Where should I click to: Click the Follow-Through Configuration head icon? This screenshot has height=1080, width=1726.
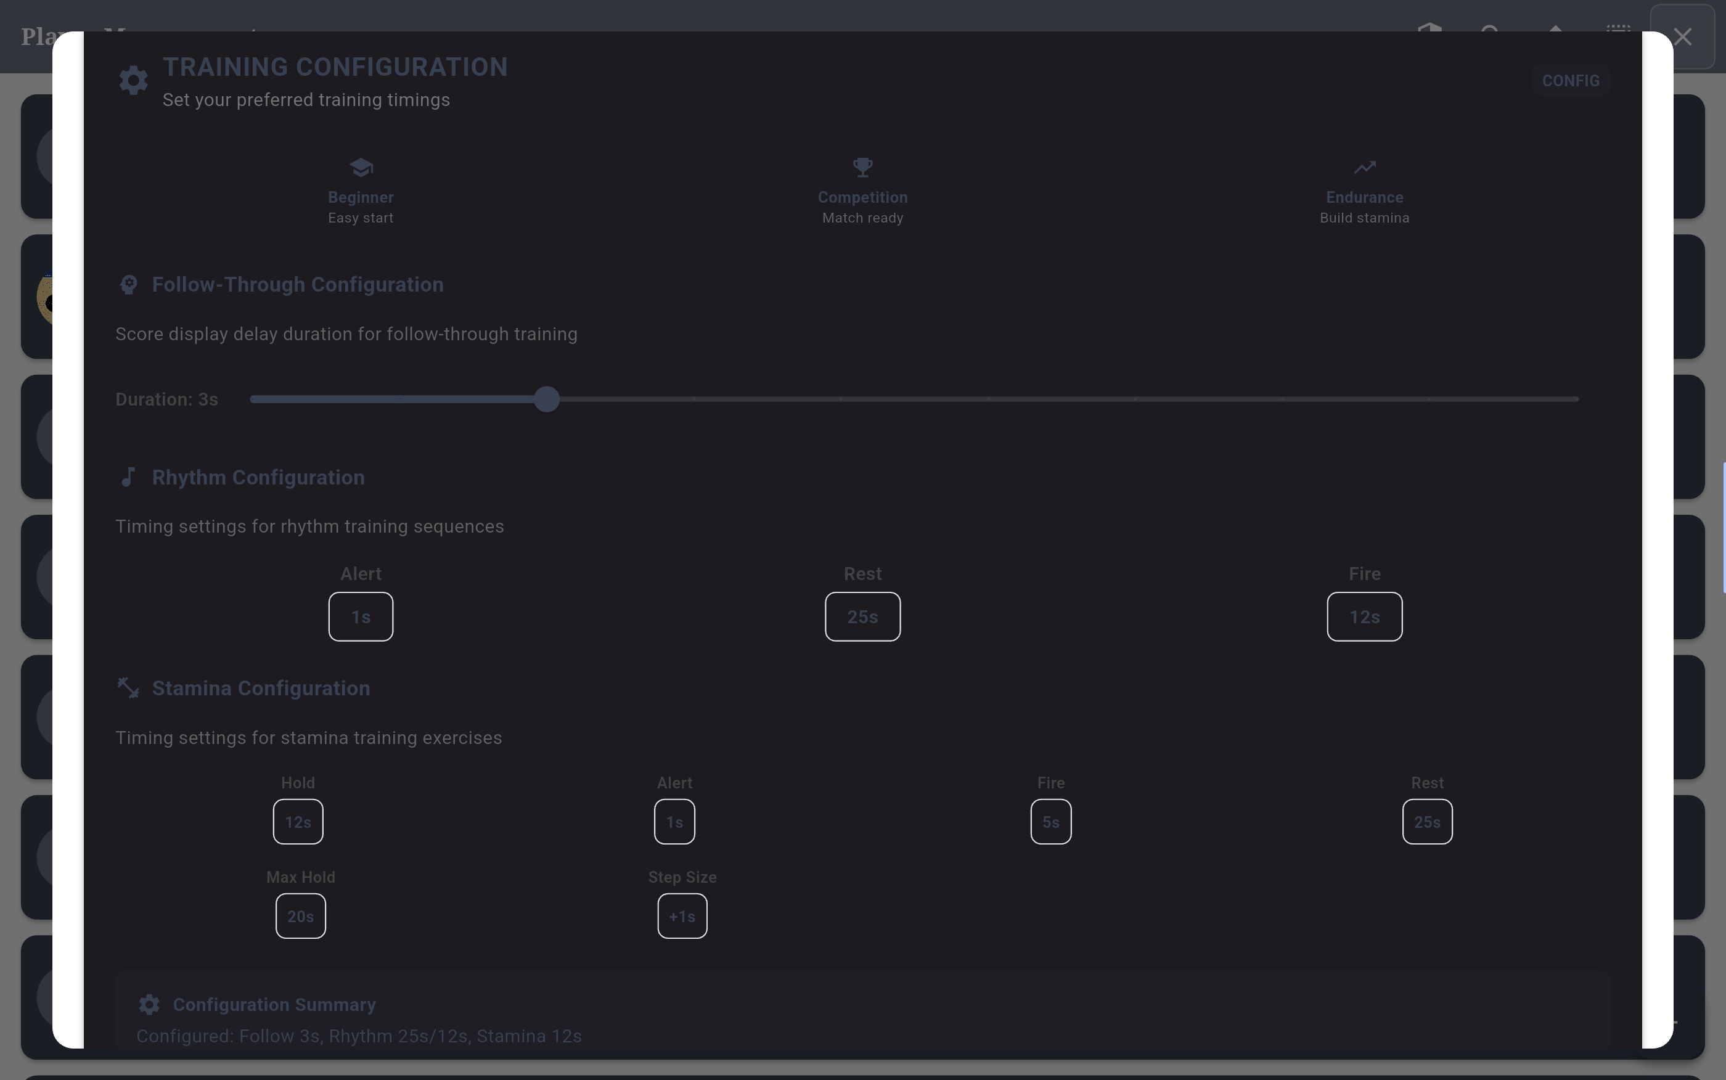tap(129, 285)
